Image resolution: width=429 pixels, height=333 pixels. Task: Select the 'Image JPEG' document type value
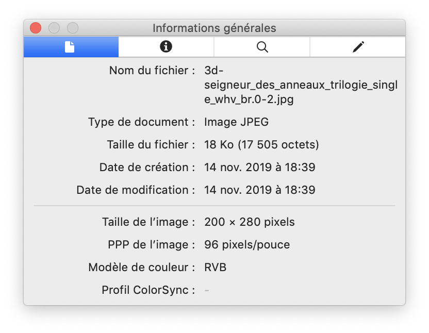tap(236, 122)
